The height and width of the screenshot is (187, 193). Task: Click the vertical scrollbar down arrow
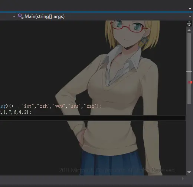[189, 172]
